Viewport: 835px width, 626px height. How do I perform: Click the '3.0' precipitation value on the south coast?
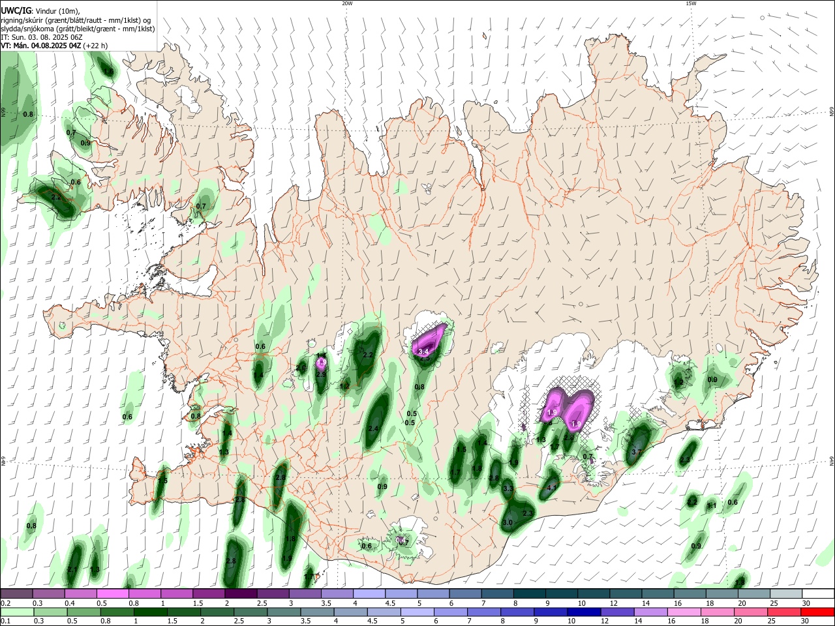click(x=508, y=523)
